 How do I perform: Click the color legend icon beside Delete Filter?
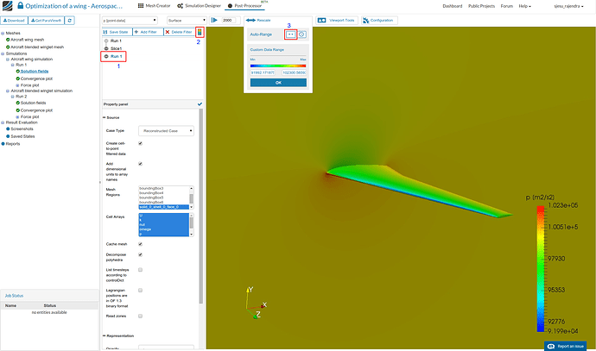click(200, 32)
